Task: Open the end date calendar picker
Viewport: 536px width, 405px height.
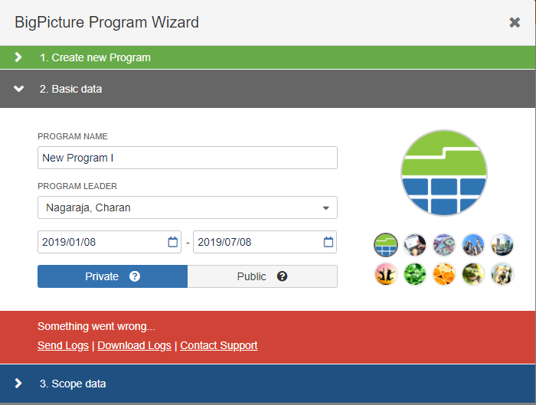Action: (328, 242)
